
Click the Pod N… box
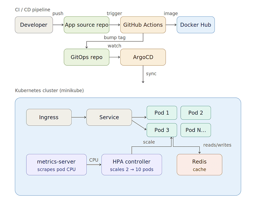pyautogui.click(x=196, y=130)
